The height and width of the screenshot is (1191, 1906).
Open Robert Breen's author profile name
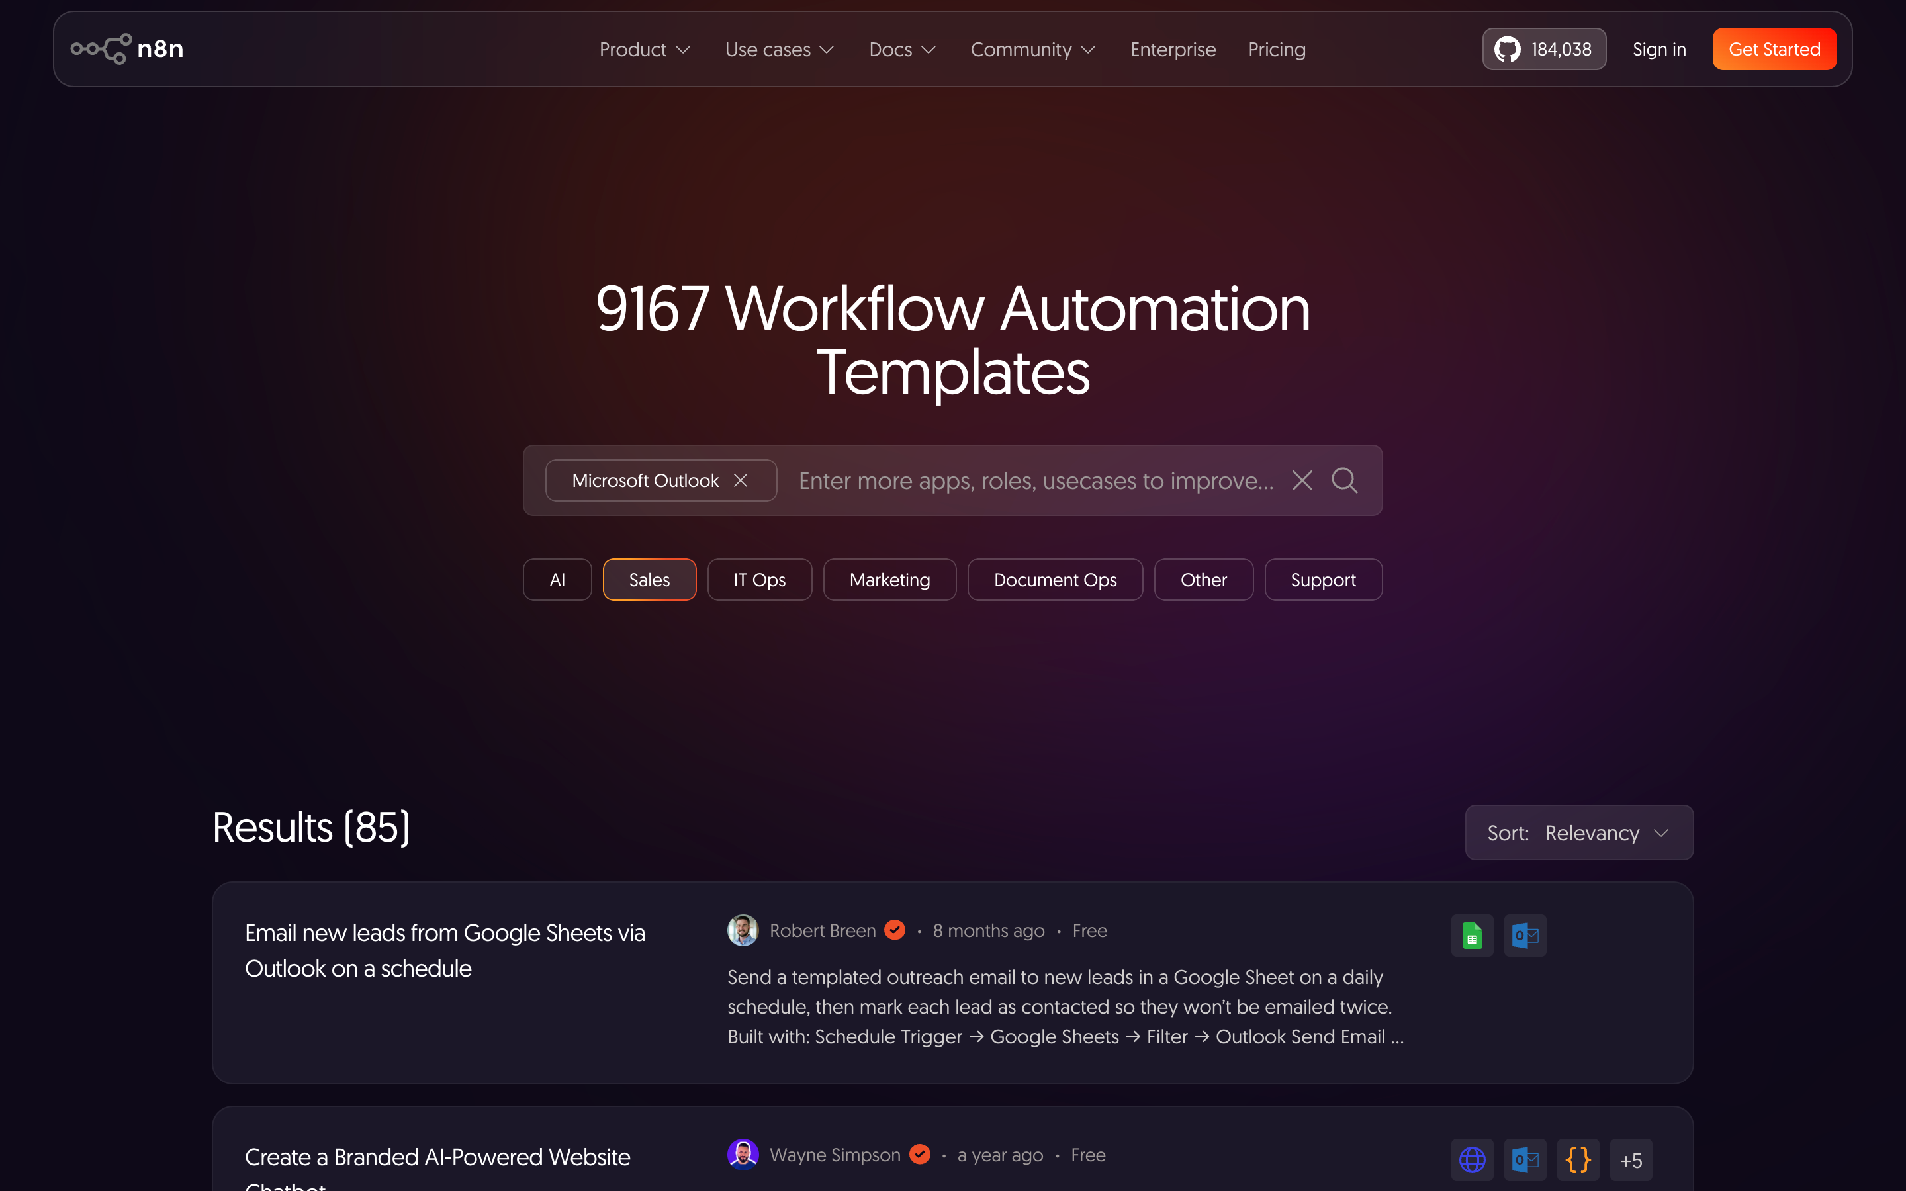tap(822, 930)
